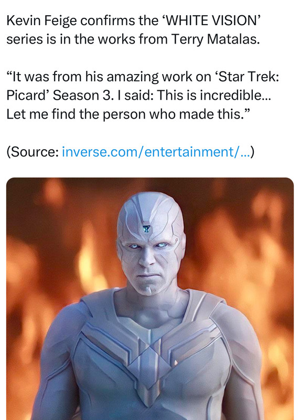Open the inverse.com/entertainment source link
The width and height of the screenshot is (300, 420).
(156, 152)
